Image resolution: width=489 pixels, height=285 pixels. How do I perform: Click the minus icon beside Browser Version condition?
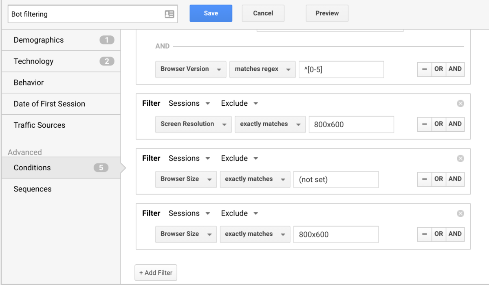[x=424, y=69]
